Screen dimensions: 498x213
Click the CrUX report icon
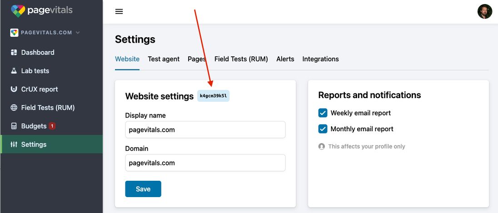tap(14, 89)
